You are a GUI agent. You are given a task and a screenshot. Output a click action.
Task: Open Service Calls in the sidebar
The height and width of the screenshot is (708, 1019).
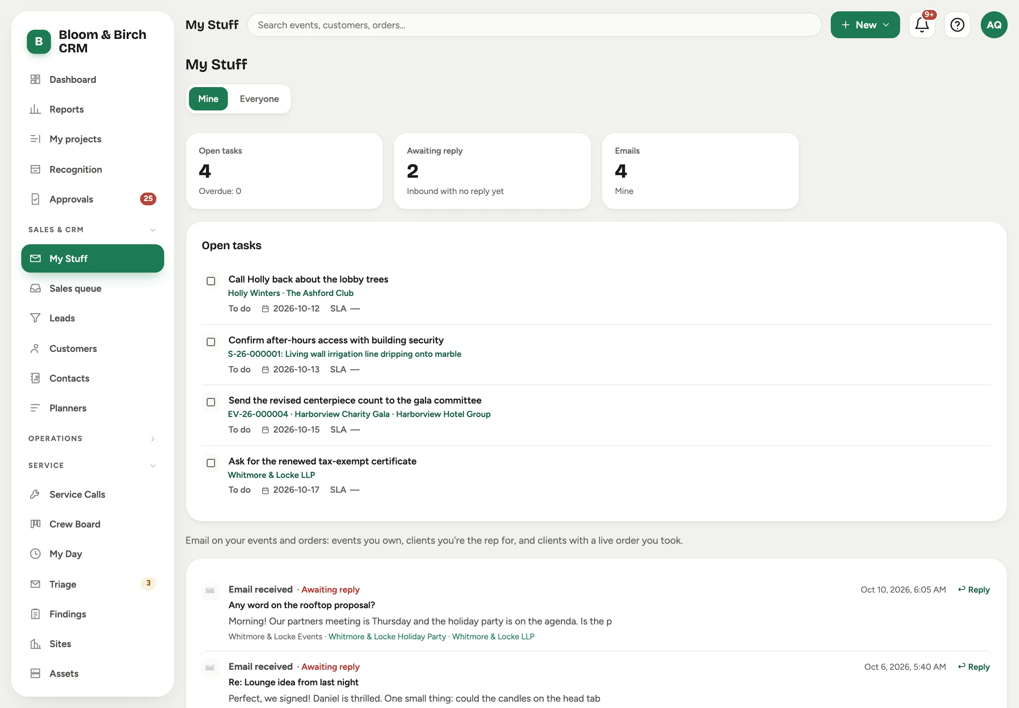click(93, 494)
